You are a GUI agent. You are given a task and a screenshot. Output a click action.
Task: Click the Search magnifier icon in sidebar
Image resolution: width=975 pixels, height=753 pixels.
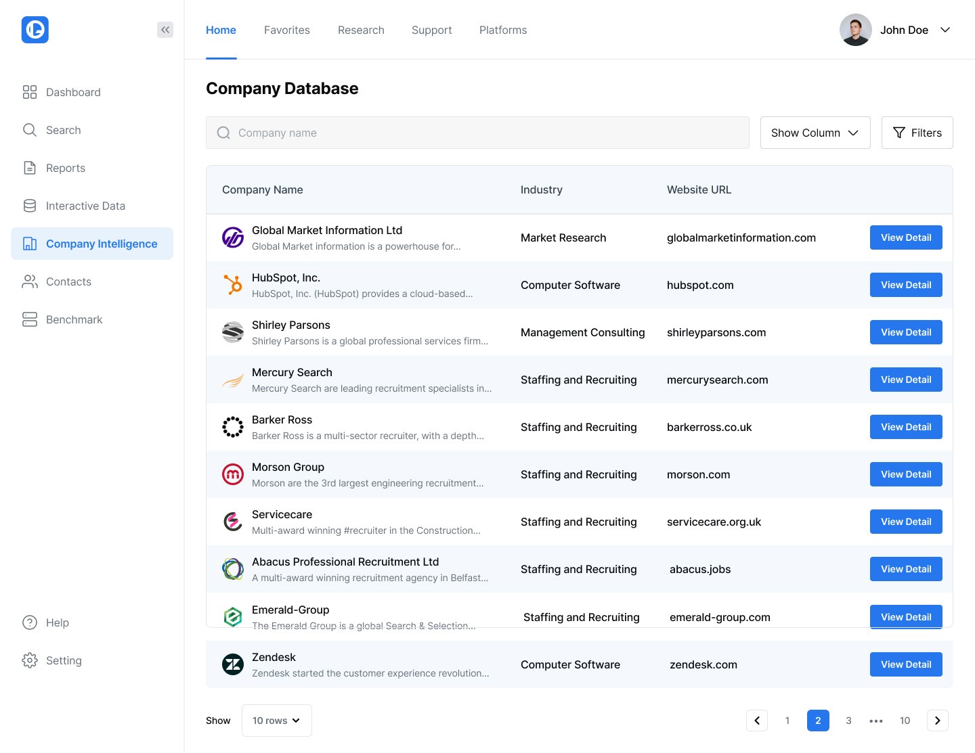coord(30,130)
